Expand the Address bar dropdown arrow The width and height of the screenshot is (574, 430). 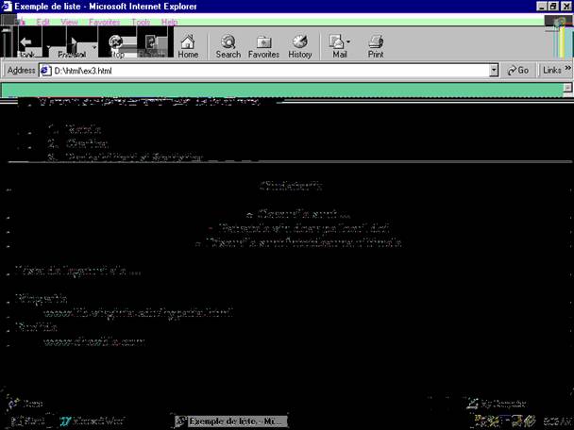494,71
